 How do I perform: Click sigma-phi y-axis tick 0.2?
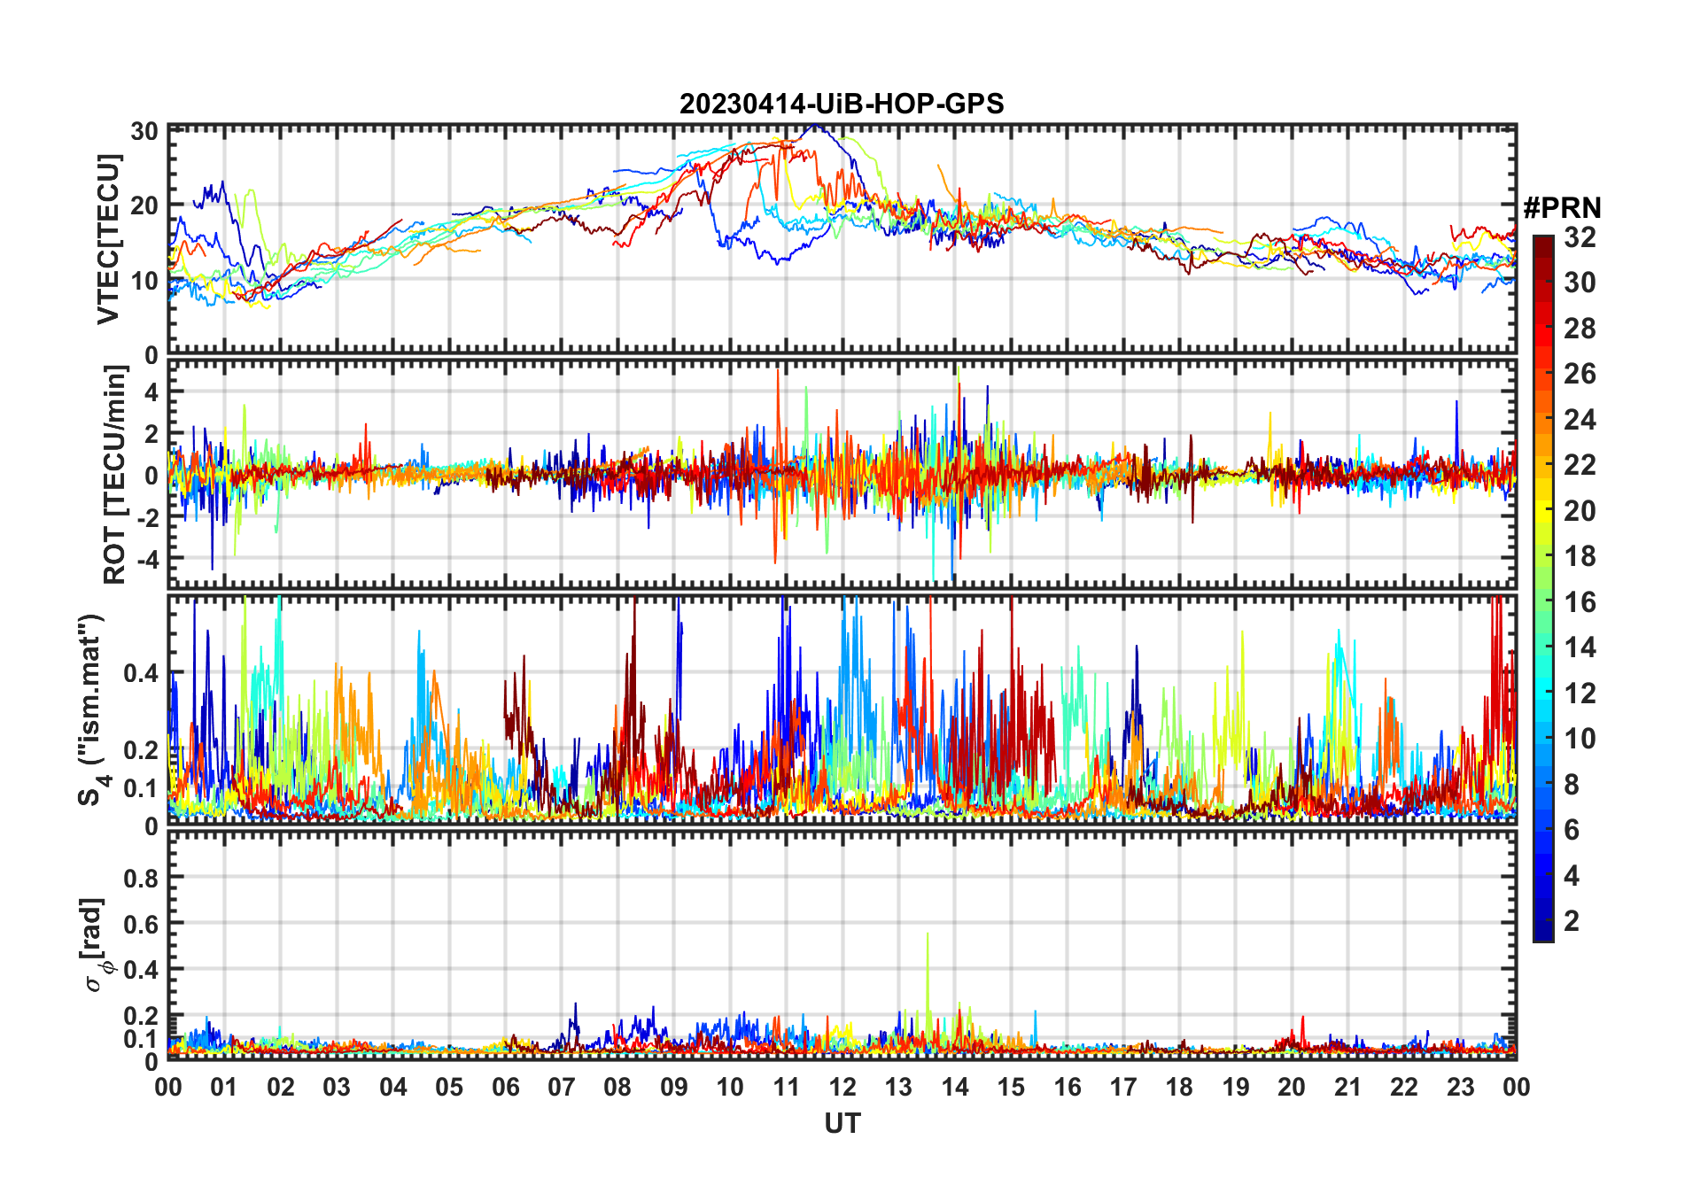(x=142, y=1016)
